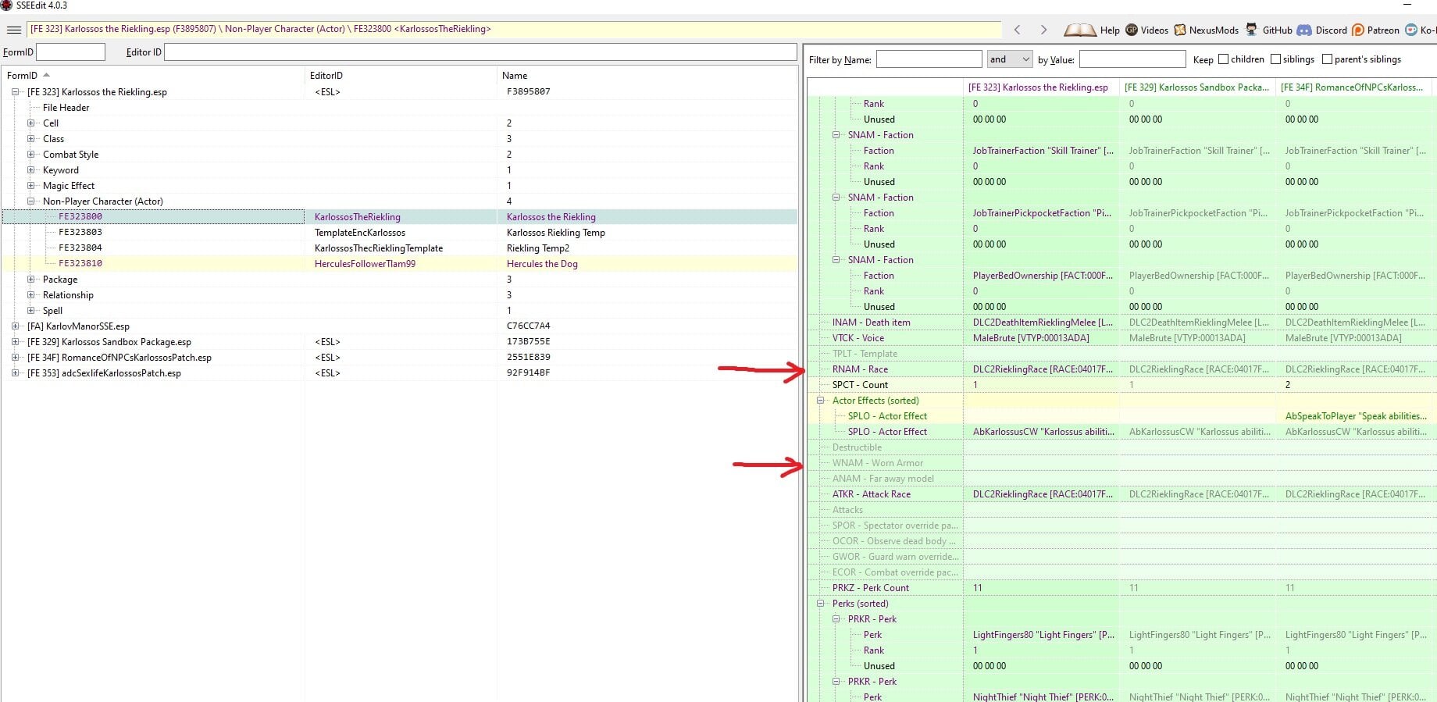Image resolution: width=1437 pixels, height=702 pixels.
Task: Focus the FormID input field
Action: coord(70,52)
